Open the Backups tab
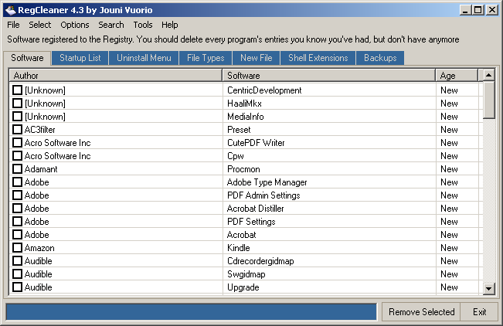This screenshot has width=503, height=326. pyautogui.click(x=380, y=58)
